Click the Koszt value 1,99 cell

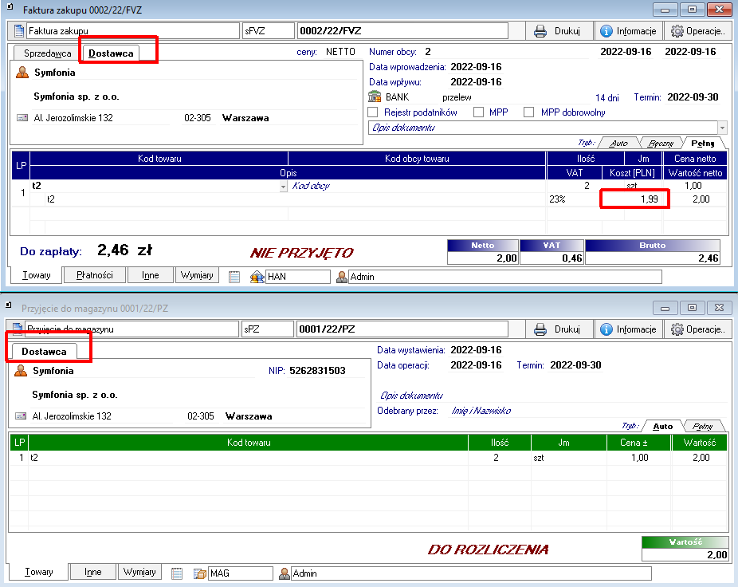click(635, 199)
